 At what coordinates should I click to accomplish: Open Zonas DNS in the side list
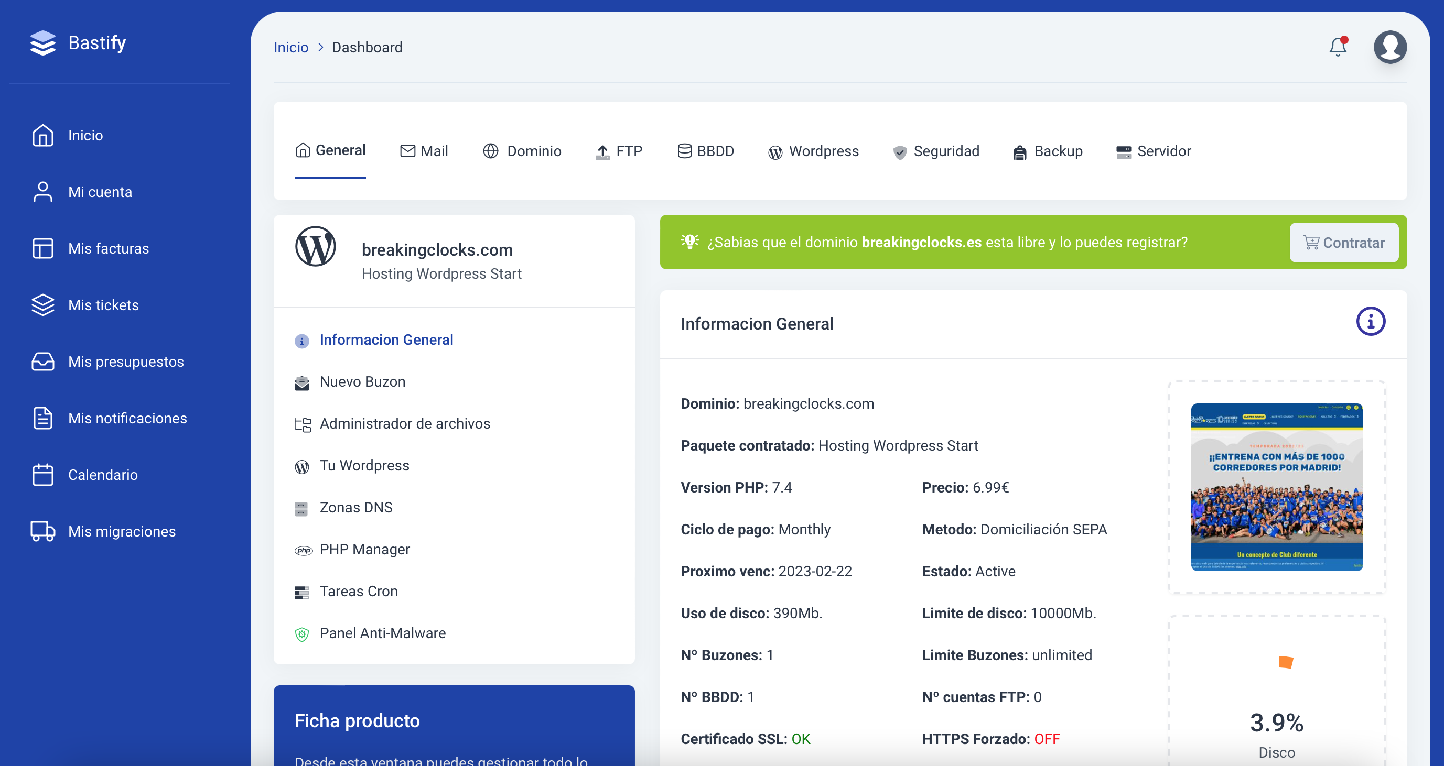coord(355,507)
